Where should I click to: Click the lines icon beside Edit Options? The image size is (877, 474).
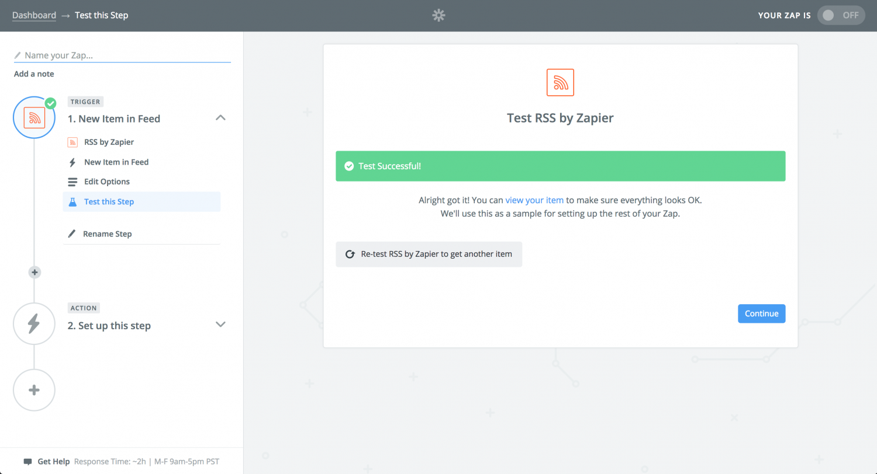[72, 182]
